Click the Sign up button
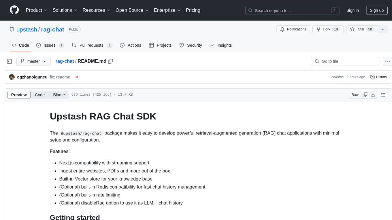392x220 pixels. 377,10
